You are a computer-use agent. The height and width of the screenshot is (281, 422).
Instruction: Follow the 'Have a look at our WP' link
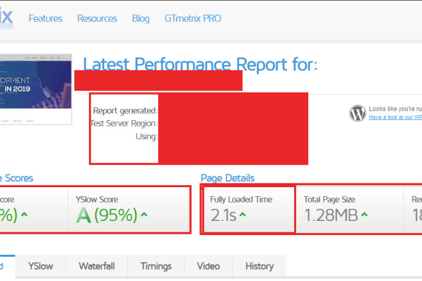tap(395, 118)
